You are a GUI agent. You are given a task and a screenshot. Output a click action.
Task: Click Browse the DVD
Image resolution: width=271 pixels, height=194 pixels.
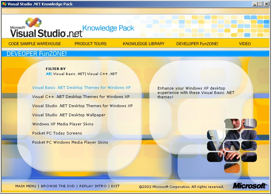click(x=58, y=186)
